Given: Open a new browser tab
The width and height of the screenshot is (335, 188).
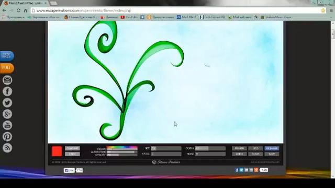Looking at the screenshot, I should click(x=53, y=3).
